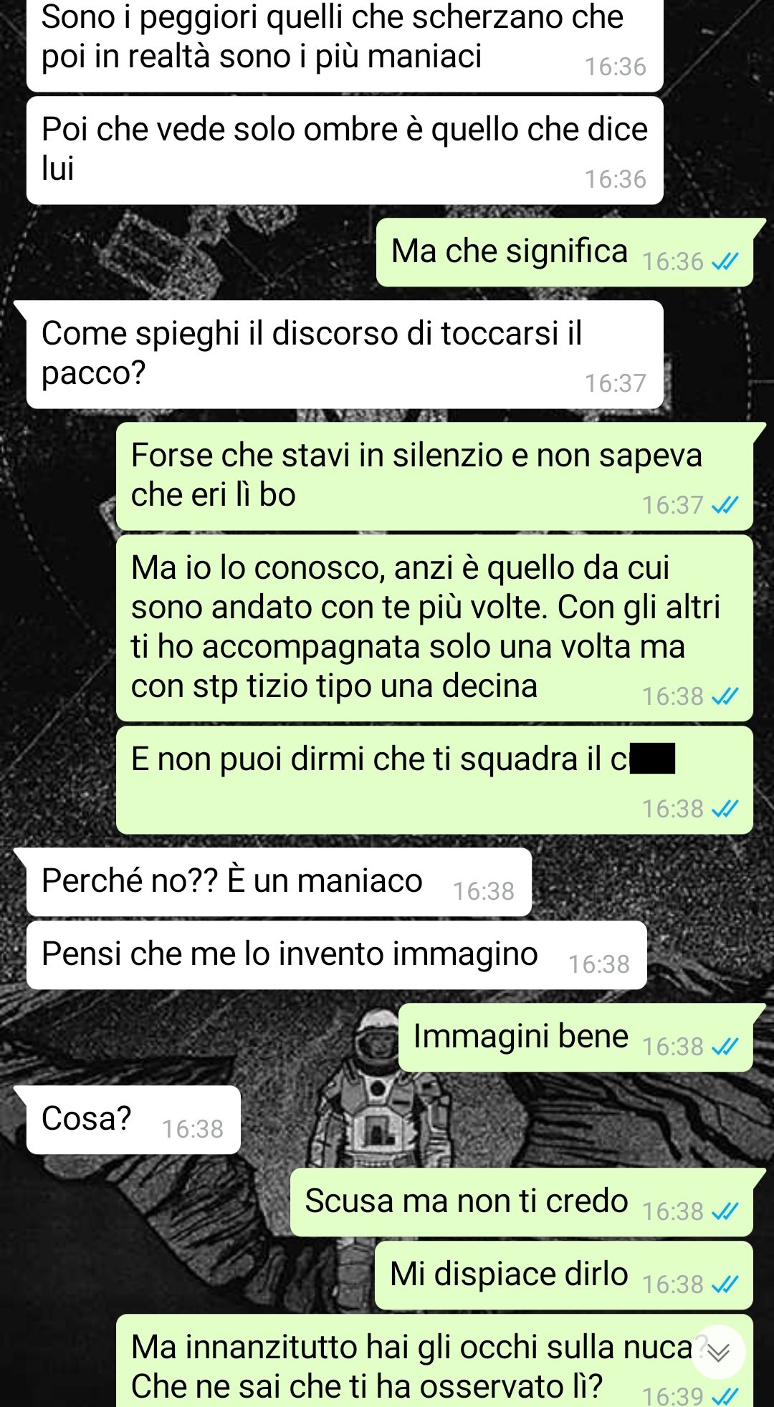The image size is (774, 1407).
Task: Select the 'E non puoi dirmi' message bubble
Action: [434, 780]
